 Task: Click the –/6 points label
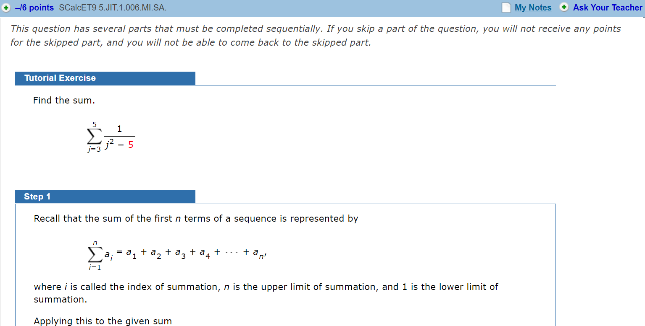coord(34,8)
